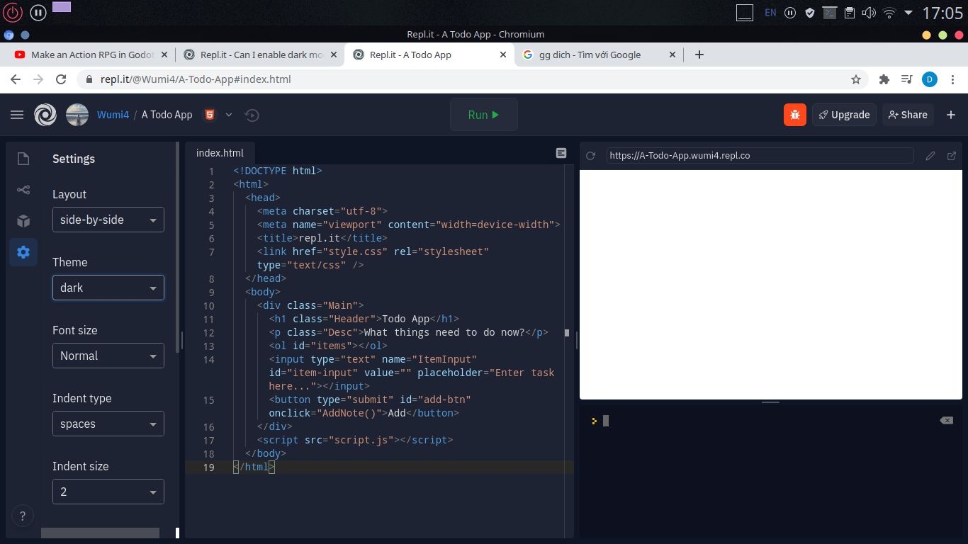
Task: Click the Upgrade button
Action: pyautogui.click(x=844, y=114)
